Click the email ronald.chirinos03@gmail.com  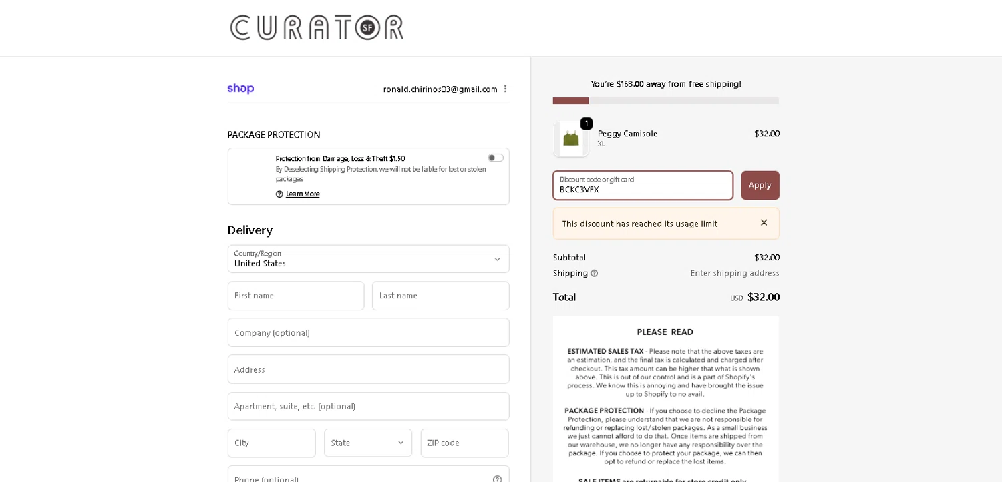click(x=440, y=89)
